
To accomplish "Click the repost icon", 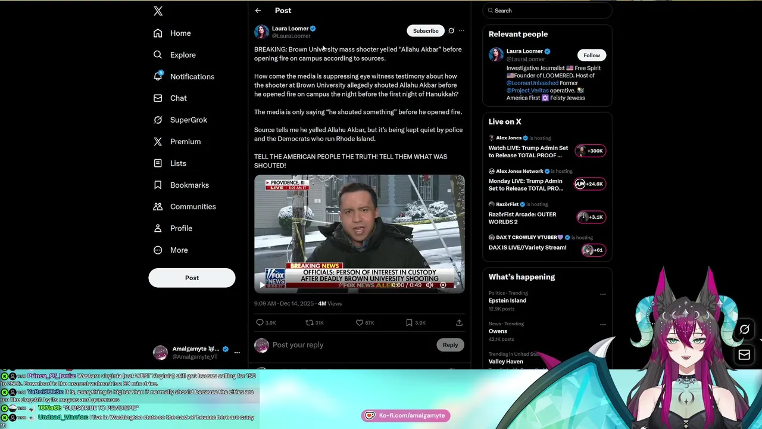I will (309, 322).
